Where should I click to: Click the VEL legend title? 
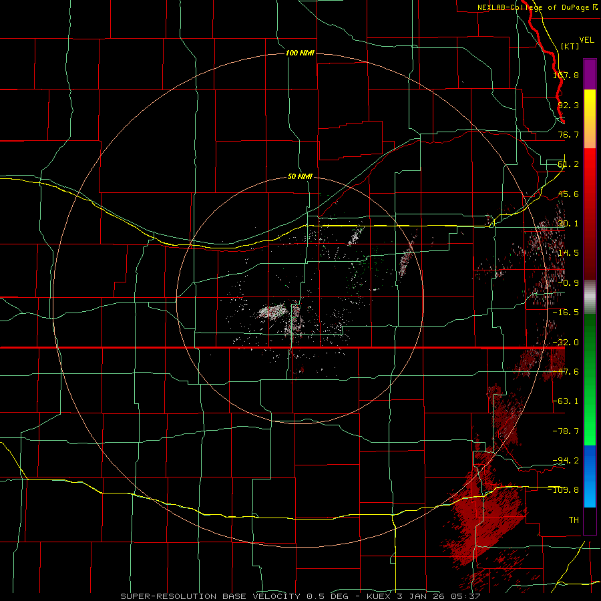(586, 39)
